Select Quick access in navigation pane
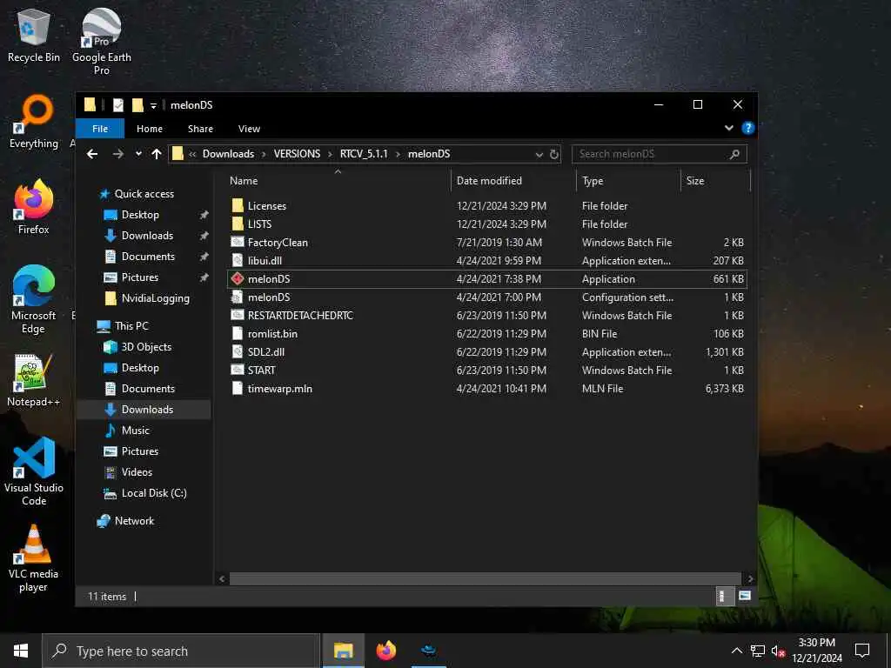This screenshot has width=891, height=668. click(144, 194)
